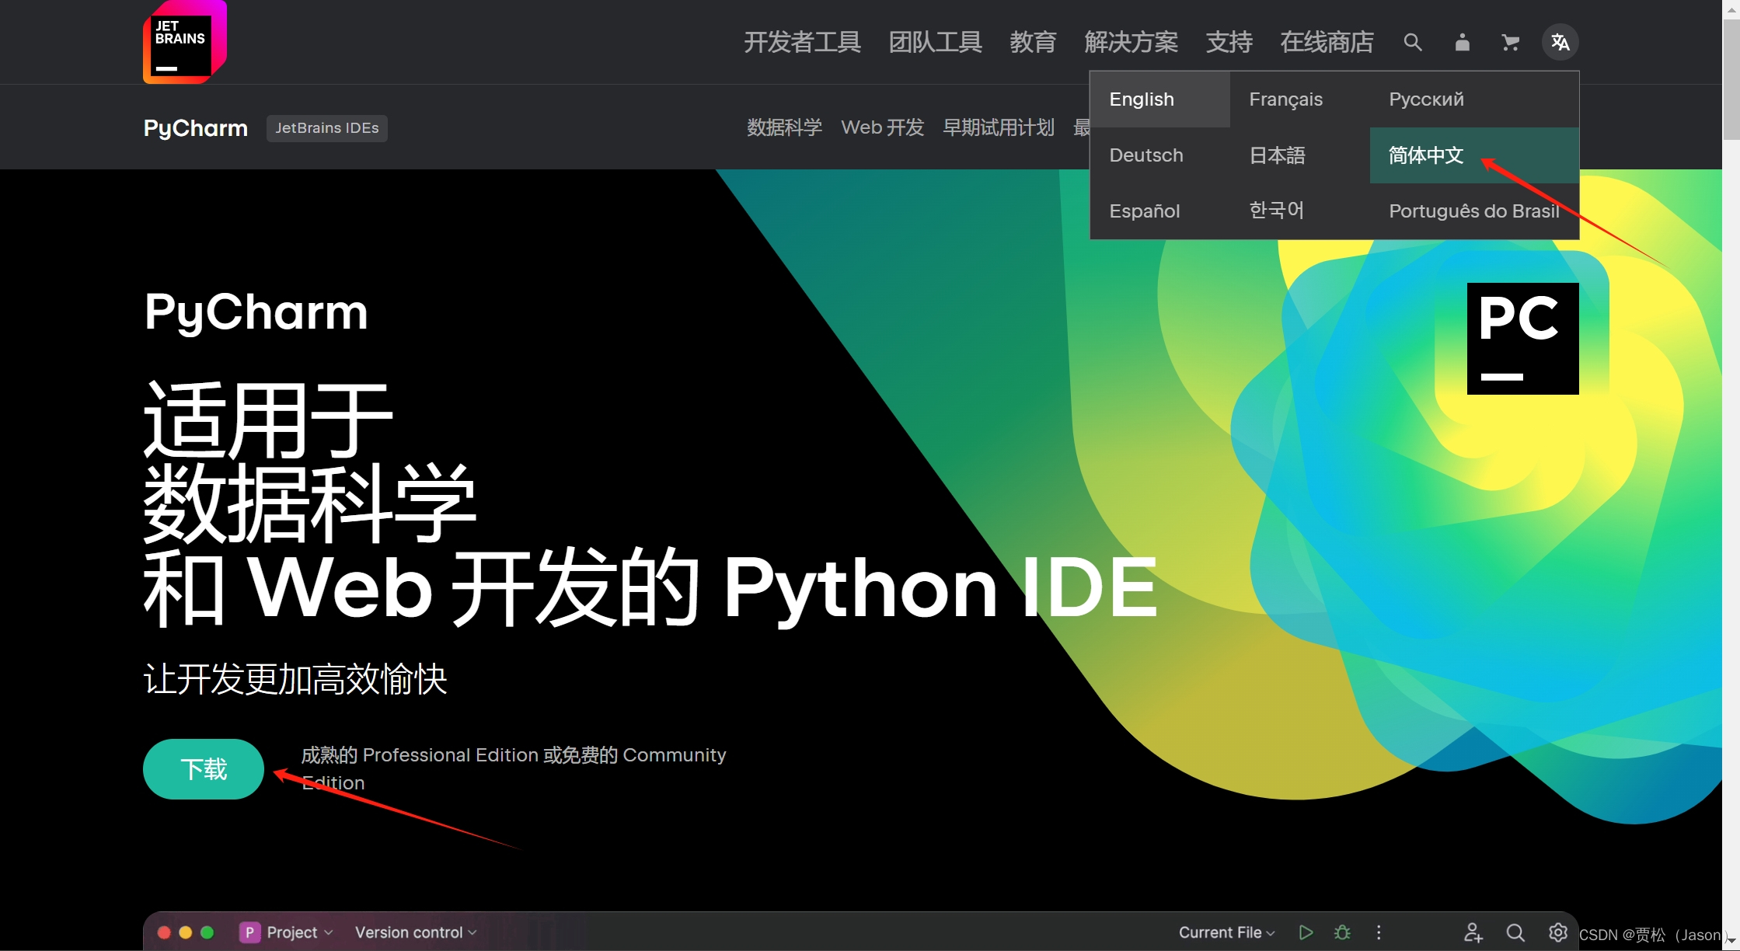1740x951 pixels.
Task: Click the JetBrains IDEs tag next to PyCharm
Action: pyautogui.click(x=326, y=127)
